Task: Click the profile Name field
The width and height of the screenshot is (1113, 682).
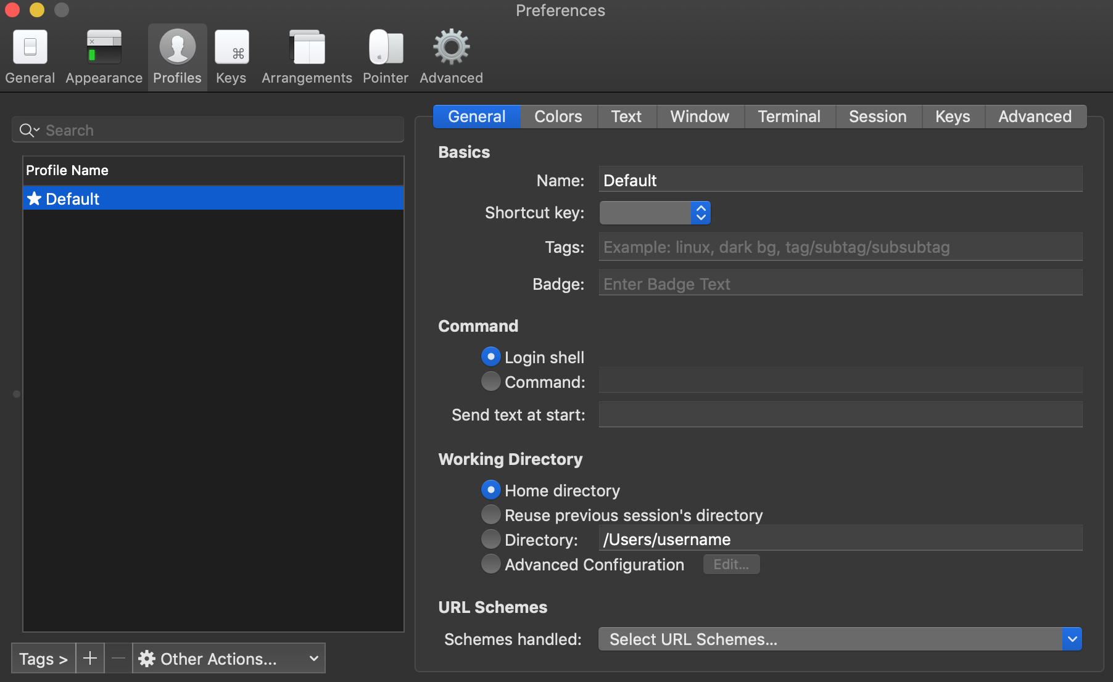Action: [x=840, y=179]
